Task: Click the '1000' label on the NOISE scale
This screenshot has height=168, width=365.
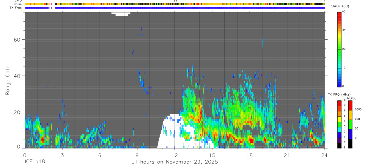Action: [357, 119]
